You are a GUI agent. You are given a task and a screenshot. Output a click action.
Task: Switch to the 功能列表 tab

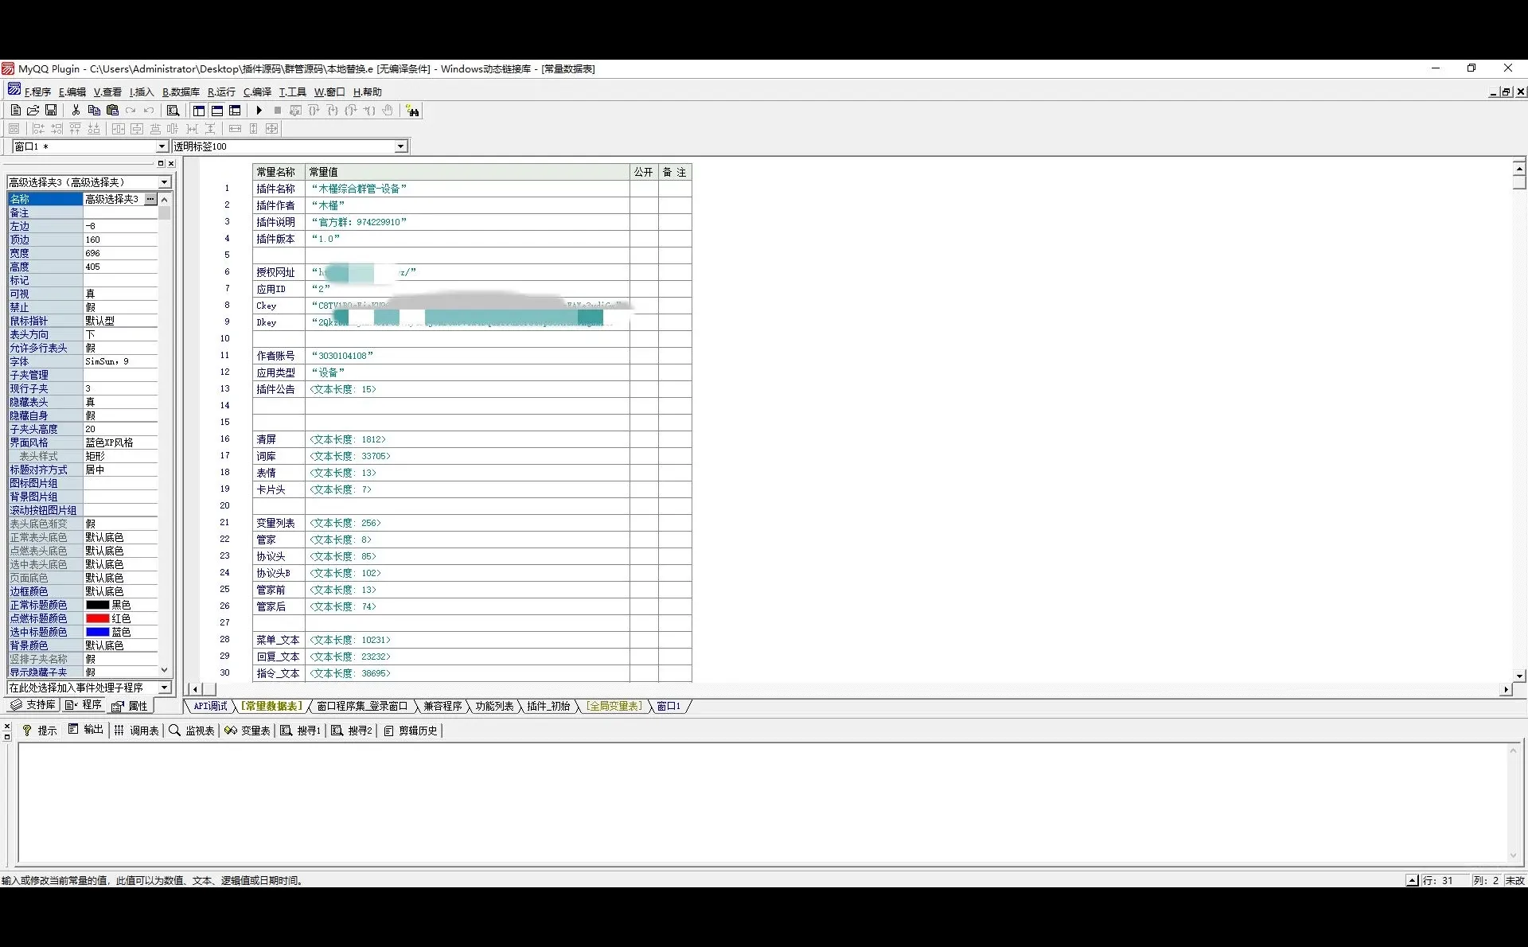pos(494,707)
